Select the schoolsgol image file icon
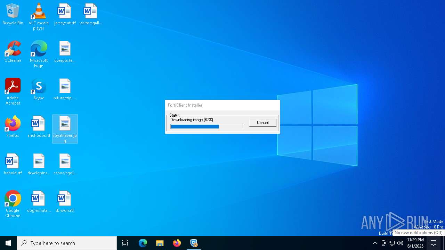The image size is (445, 250). [x=65, y=165]
